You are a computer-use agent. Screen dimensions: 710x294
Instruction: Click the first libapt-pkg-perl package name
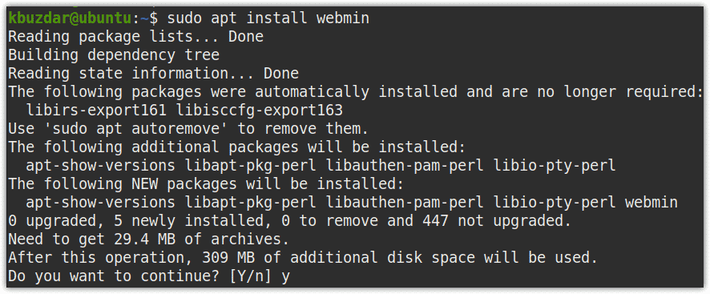[x=251, y=166]
